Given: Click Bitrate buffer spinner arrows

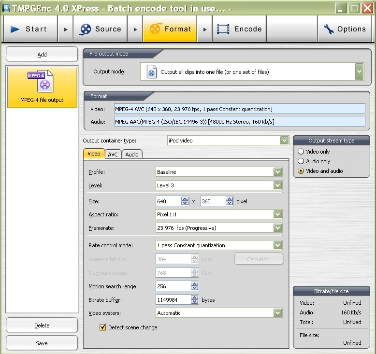Looking at the screenshot, I should 194,299.
